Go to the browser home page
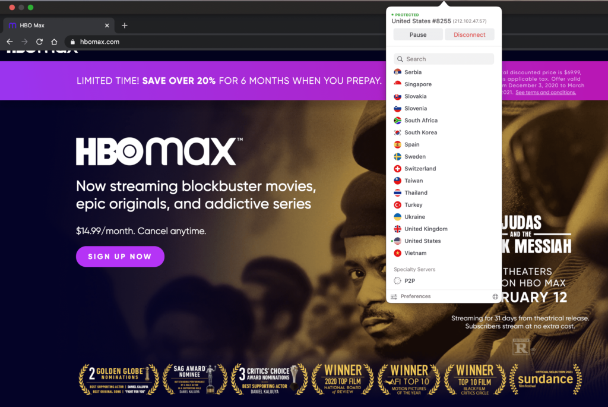 pyautogui.click(x=54, y=42)
